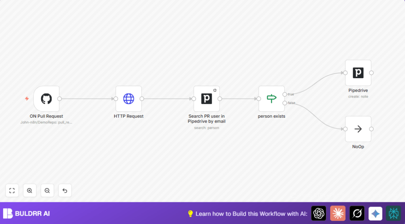The width and height of the screenshot is (405, 224).
Task: Open the ChatGPT icon in banner
Action: click(319, 213)
